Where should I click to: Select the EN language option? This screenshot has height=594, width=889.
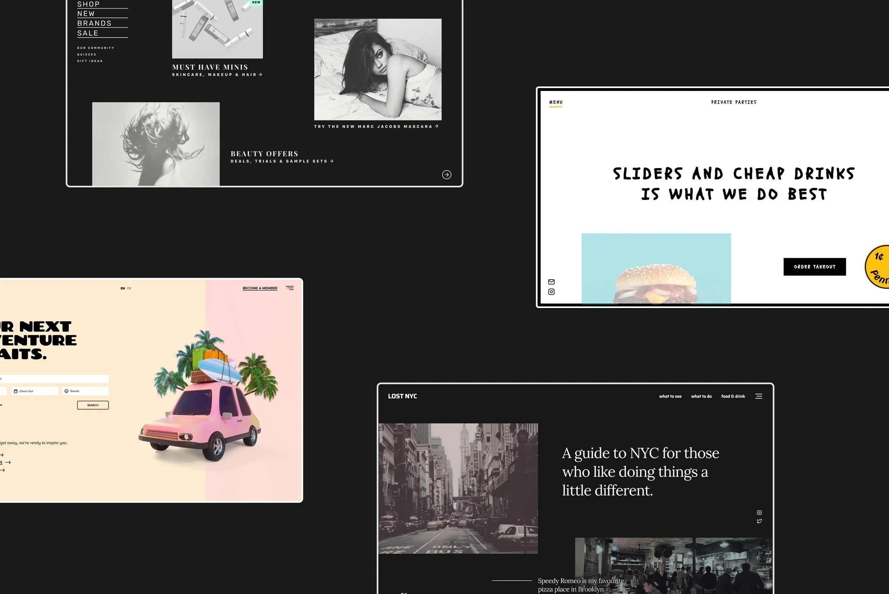pos(122,288)
